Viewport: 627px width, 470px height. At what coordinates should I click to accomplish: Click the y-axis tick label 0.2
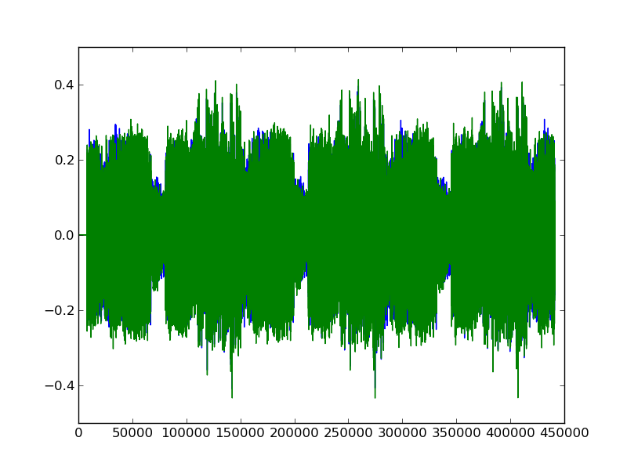tap(64, 161)
